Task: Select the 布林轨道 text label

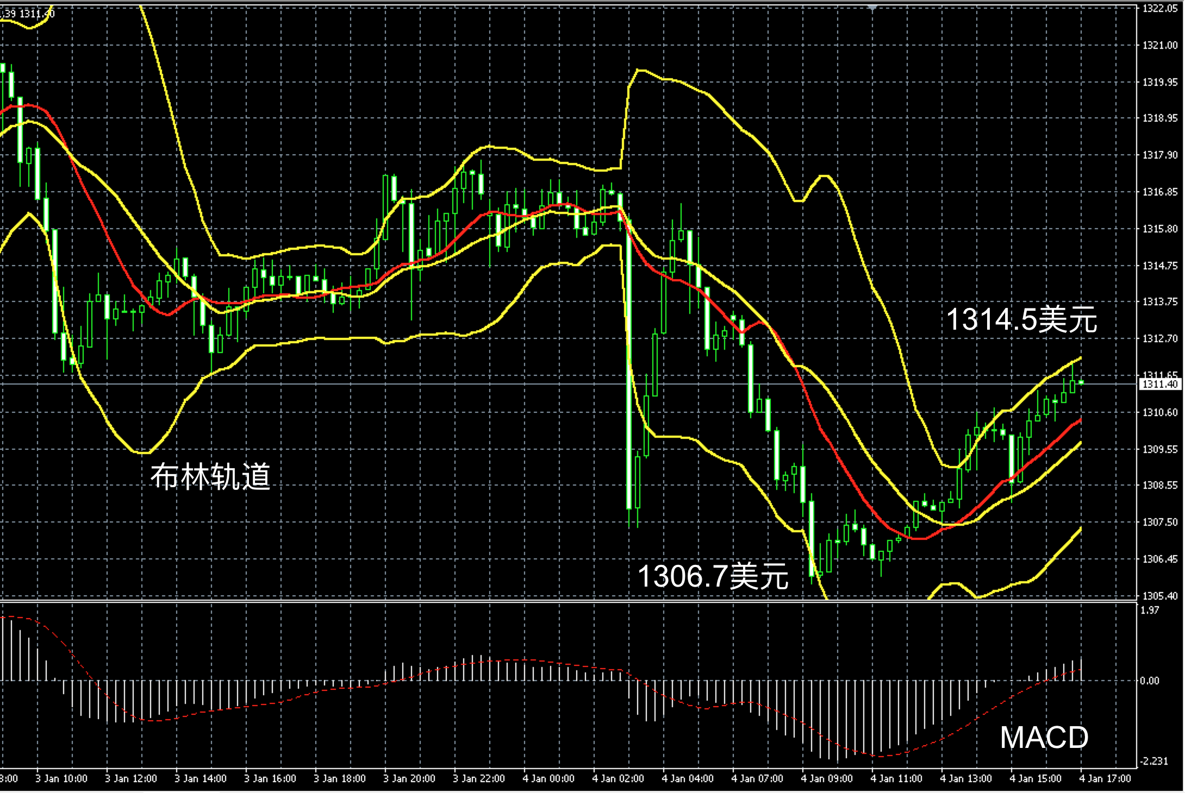Action: point(210,477)
